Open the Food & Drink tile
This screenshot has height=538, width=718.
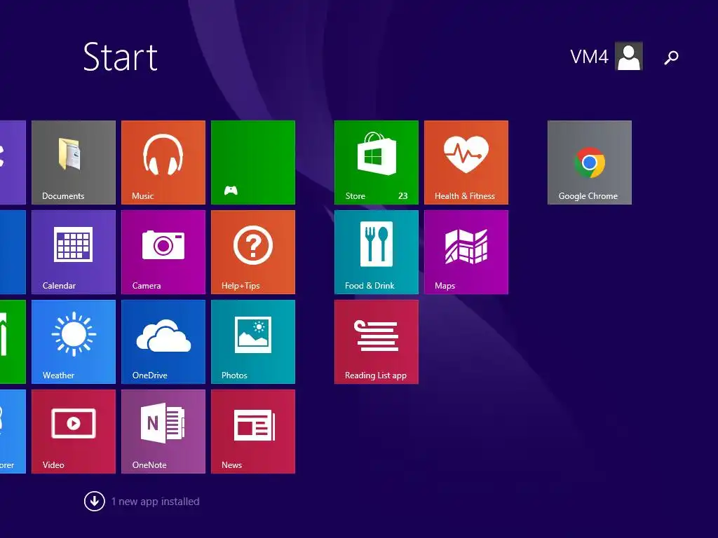pos(376,252)
